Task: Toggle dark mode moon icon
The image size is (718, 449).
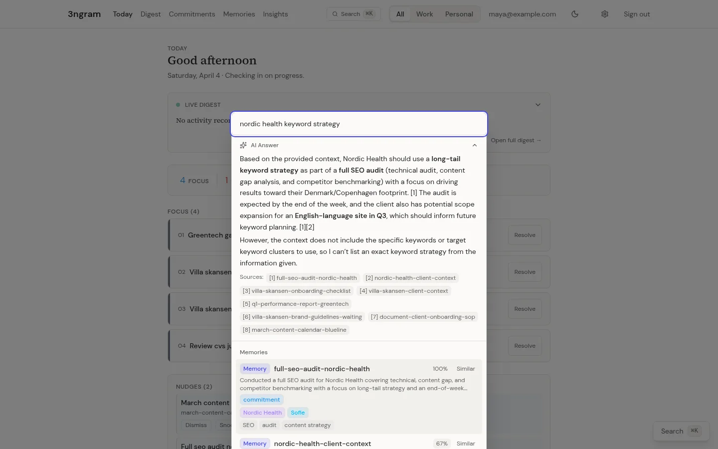Action: click(x=575, y=14)
